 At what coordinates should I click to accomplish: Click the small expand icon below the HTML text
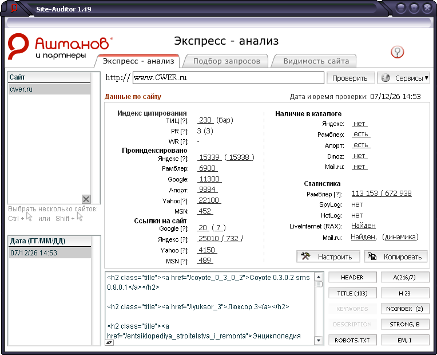[109, 342]
